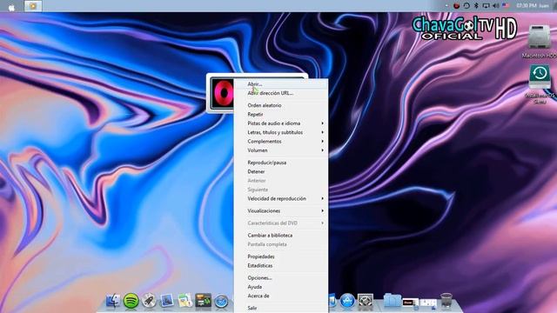Image resolution: width=557 pixels, height=313 pixels.
Task: Expand the Visualizaciones submenu
Action: point(281,210)
